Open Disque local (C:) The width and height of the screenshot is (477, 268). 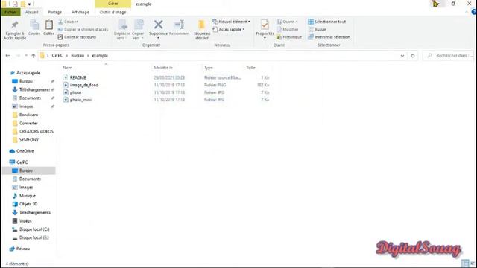34,229
